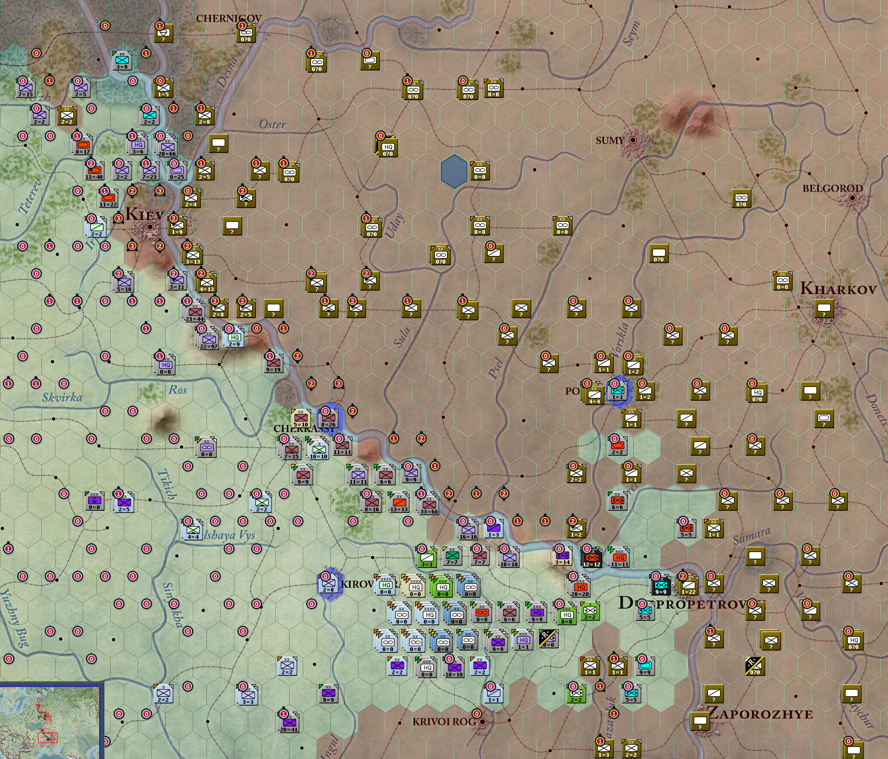The image size is (888, 759).
Task: Select the unknown counter on Zaporozhye city
Action: pos(700,721)
